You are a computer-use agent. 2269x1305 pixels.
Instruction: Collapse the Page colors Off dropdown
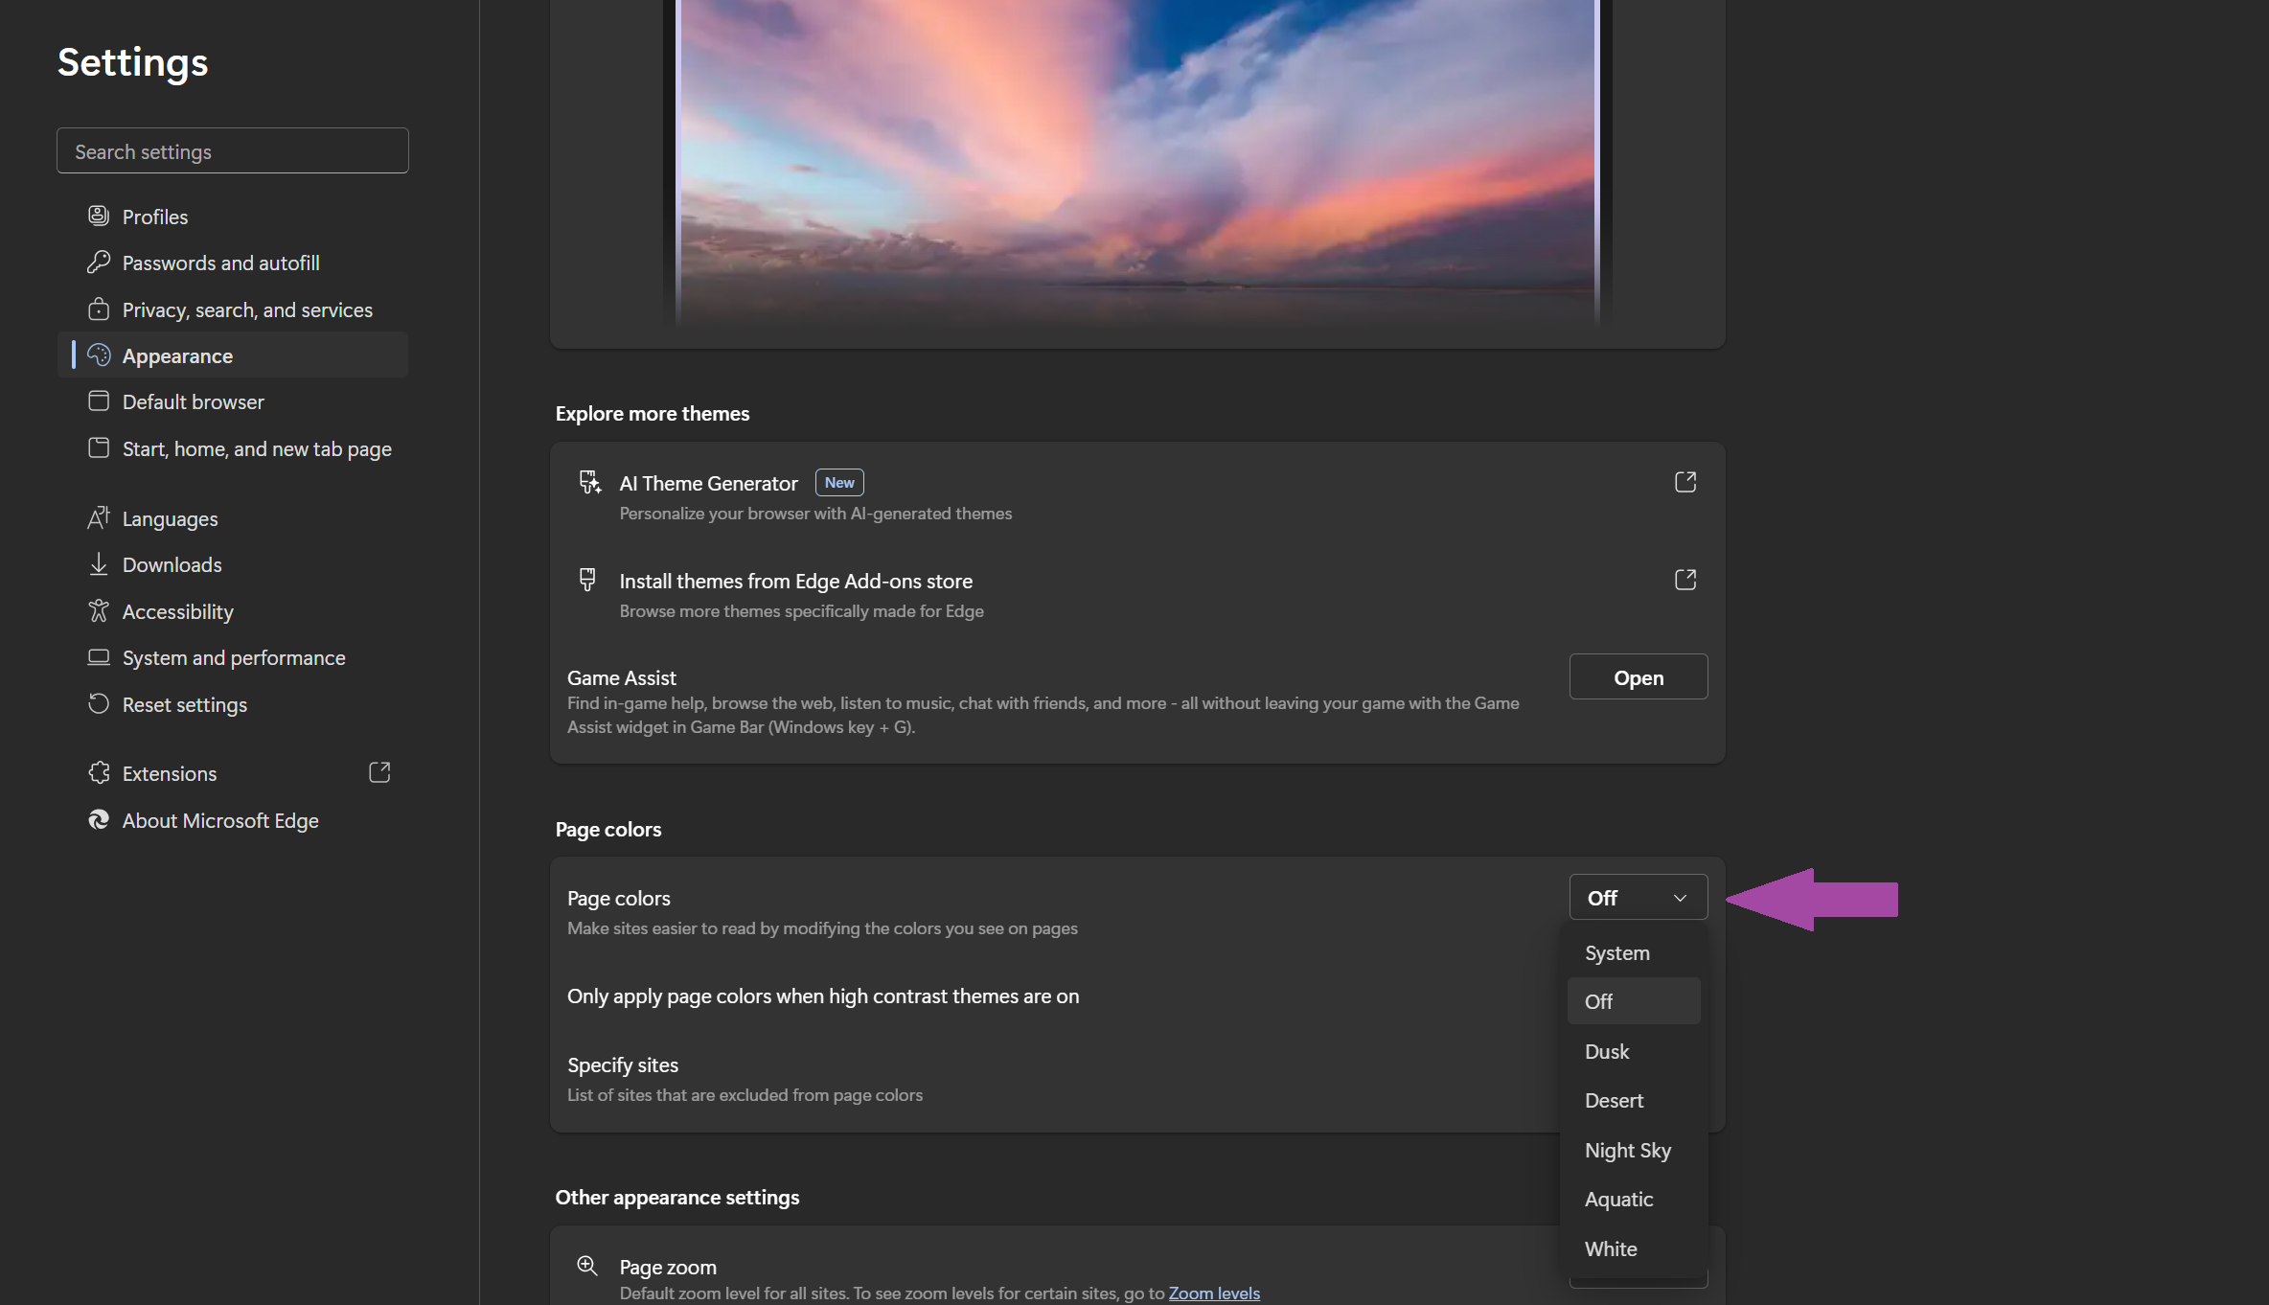pyautogui.click(x=1638, y=898)
